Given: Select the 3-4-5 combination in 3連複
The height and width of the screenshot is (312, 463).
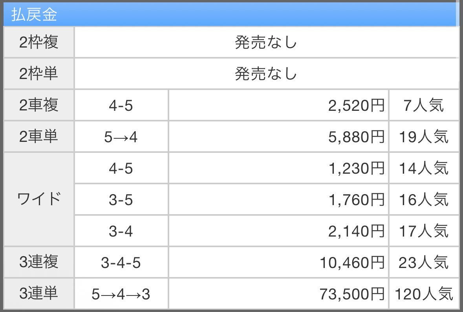Looking at the screenshot, I should pos(121,262).
